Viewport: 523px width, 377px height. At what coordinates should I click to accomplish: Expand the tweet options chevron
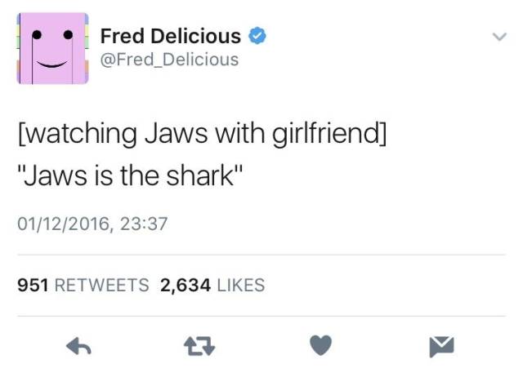[x=498, y=37]
